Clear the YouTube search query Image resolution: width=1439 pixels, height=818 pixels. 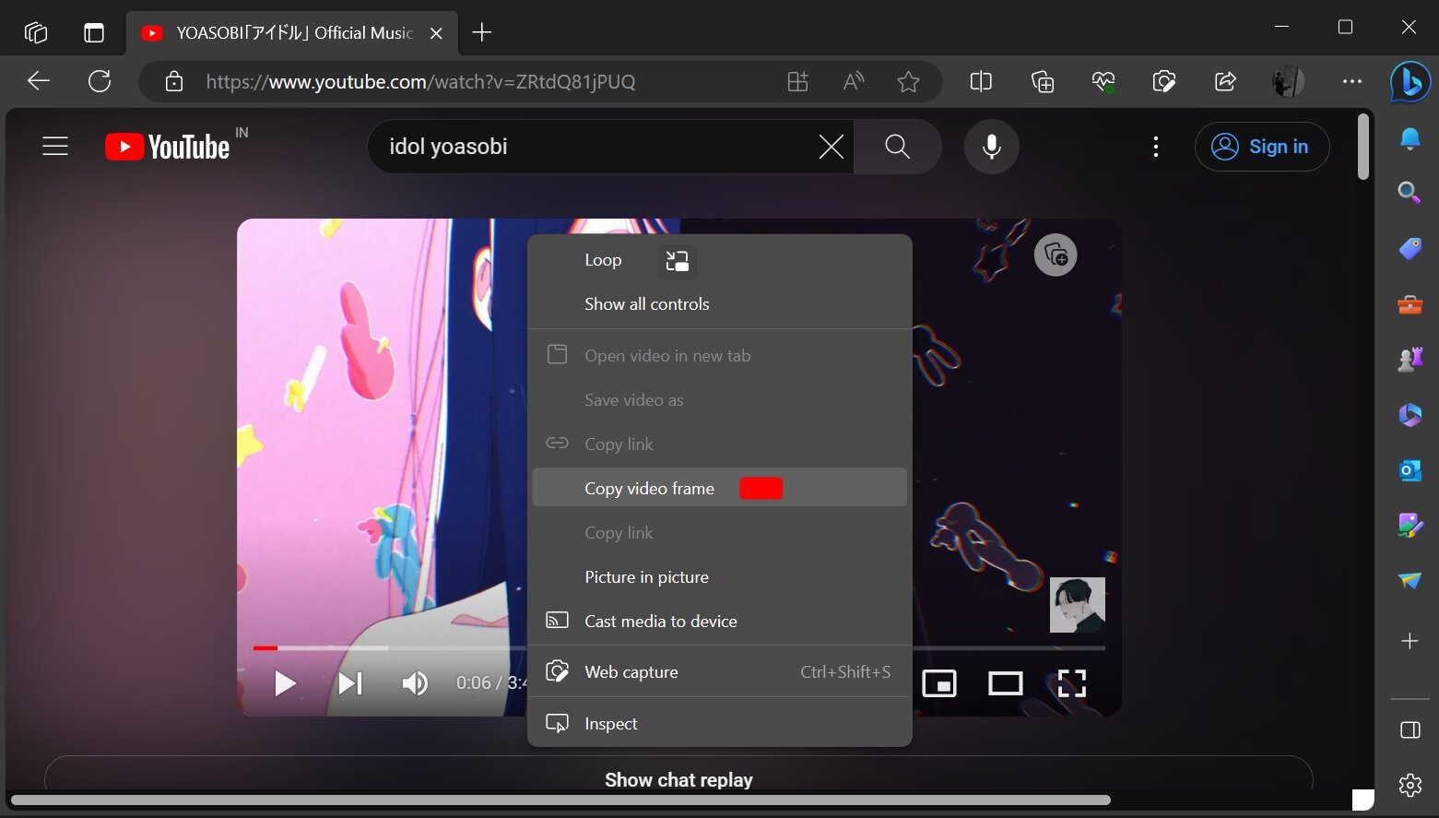pyautogui.click(x=831, y=147)
